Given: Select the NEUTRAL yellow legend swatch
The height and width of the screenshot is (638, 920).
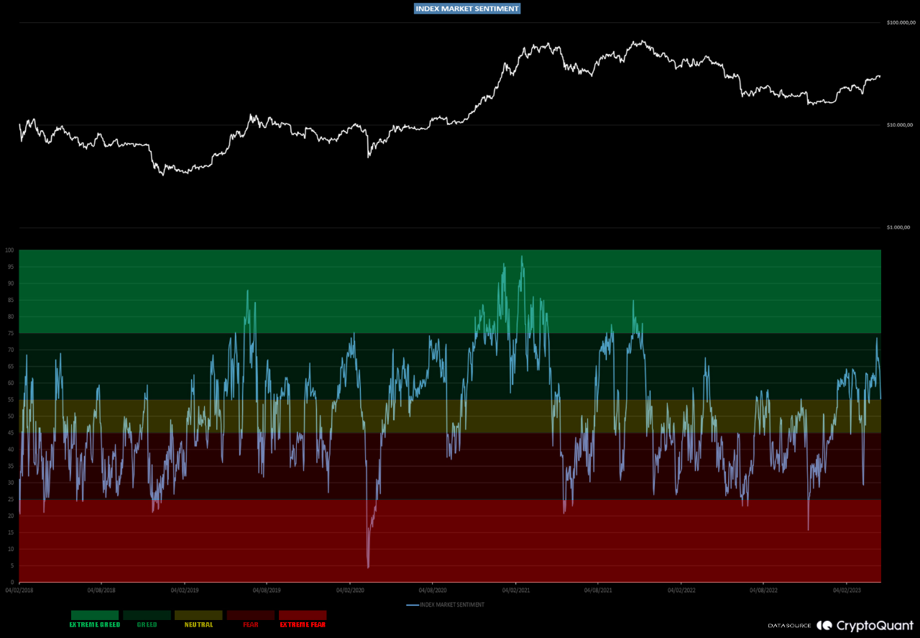Looking at the screenshot, I should (x=198, y=615).
